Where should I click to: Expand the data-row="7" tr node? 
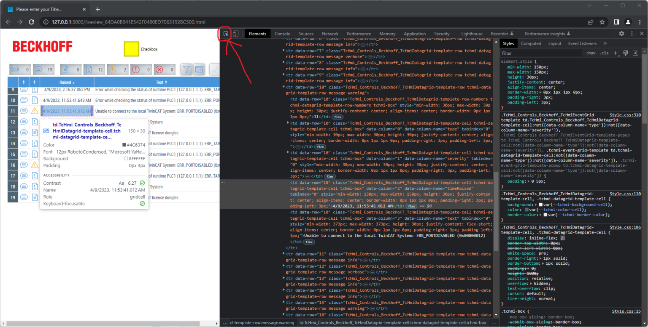click(283, 51)
